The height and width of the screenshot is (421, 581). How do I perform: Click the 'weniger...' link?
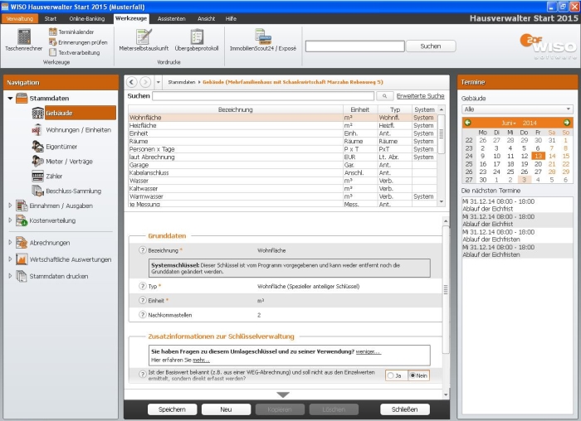368,351
